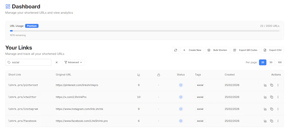Click created date in the pinterest row
Viewport: 290px width, 132px height.
232,85
